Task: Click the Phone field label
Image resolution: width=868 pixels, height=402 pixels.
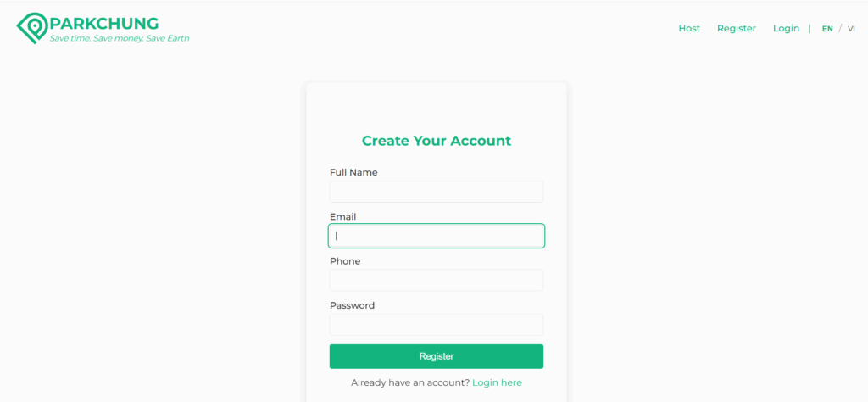Action: (345, 261)
